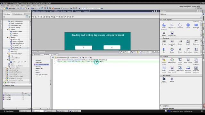The width and height of the screenshot is (205, 115).
Task: Collapse the Controls toolbox section
Action: click(161, 57)
